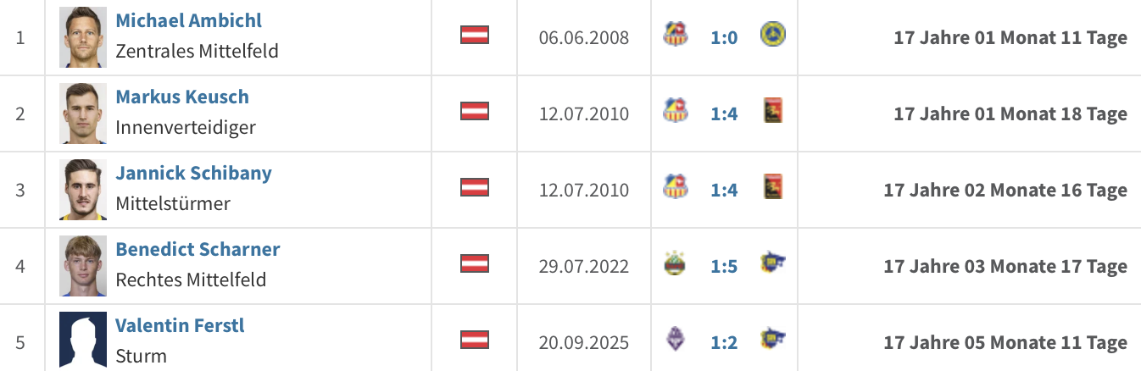View the 1:5 match report
Screen dimensions: 1141x371
click(724, 267)
